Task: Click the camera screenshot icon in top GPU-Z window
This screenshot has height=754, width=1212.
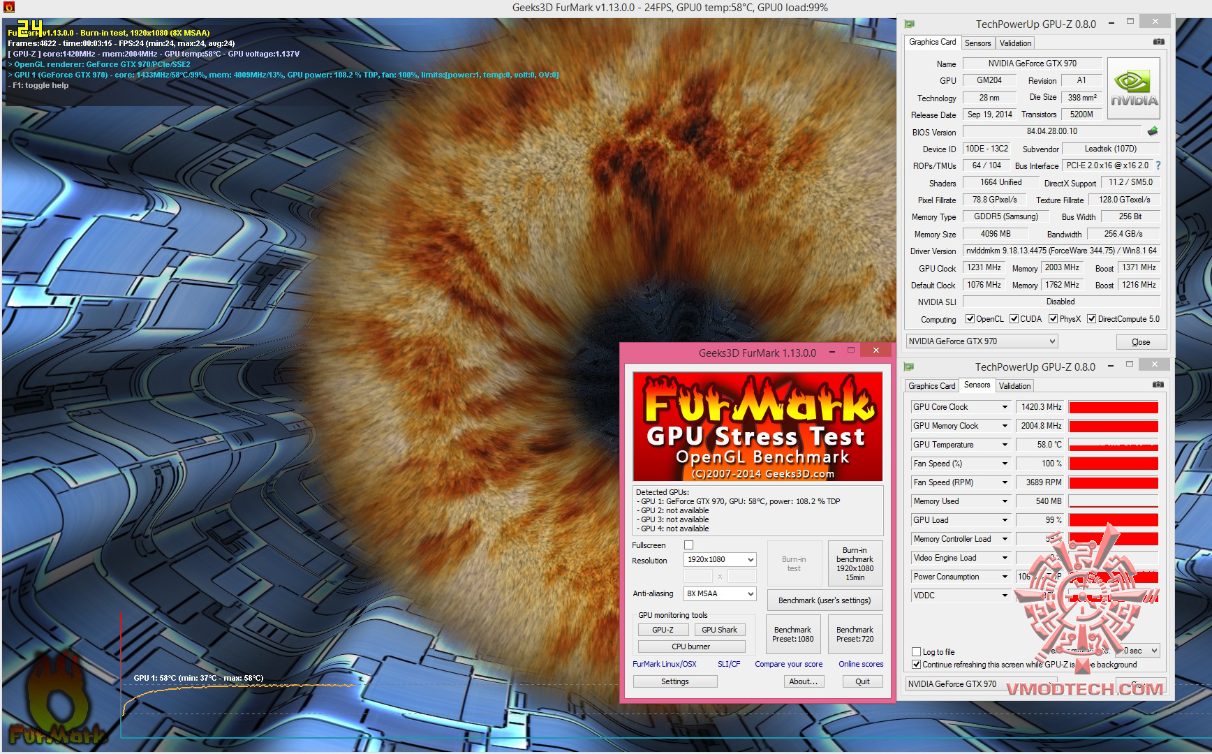Action: [x=1158, y=42]
